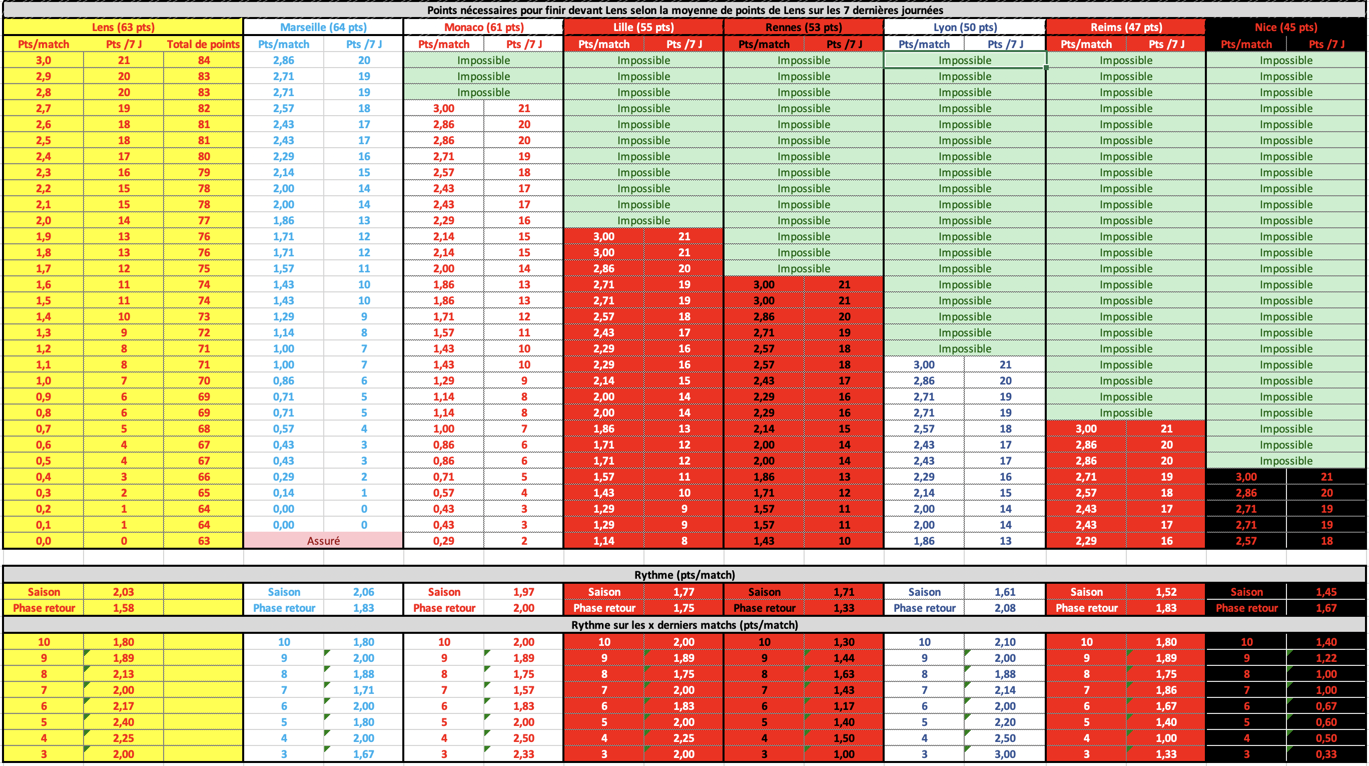Select the Lens total cell showing 82
Viewport: 1369px width, 766px height.
pos(204,109)
